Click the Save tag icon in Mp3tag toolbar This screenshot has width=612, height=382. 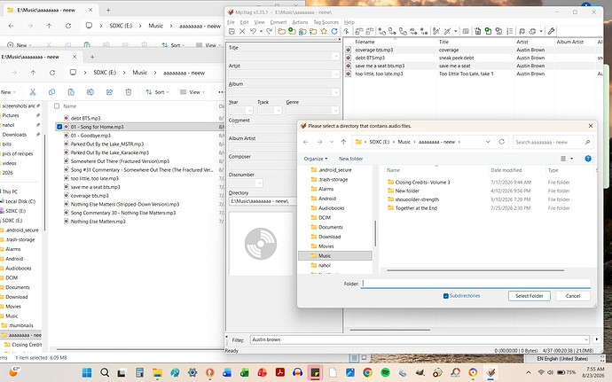[231, 31]
